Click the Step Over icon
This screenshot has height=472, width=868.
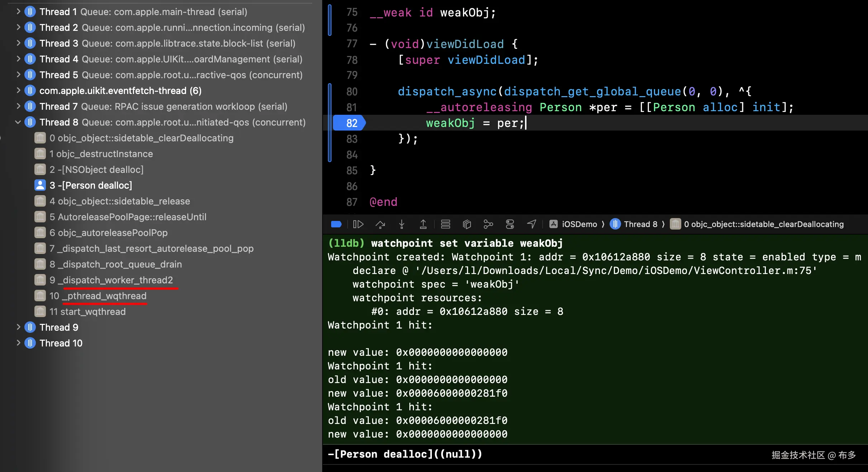click(x=380, y=224)
